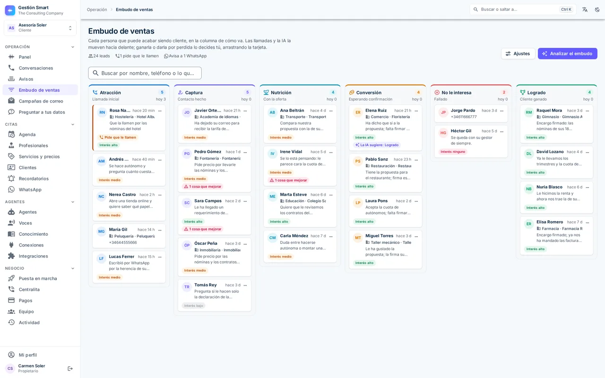Click the log out icon beside Carmen Soler
Viewport: 605px width, 378px height.
pyautogui.click(x=70, y=369)
